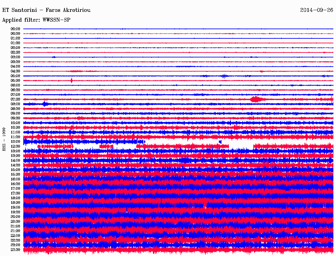Click the 20:00 time label
The height and width of the screenshot is (256, 336).
pyautogui.click(x=15, y=217)
